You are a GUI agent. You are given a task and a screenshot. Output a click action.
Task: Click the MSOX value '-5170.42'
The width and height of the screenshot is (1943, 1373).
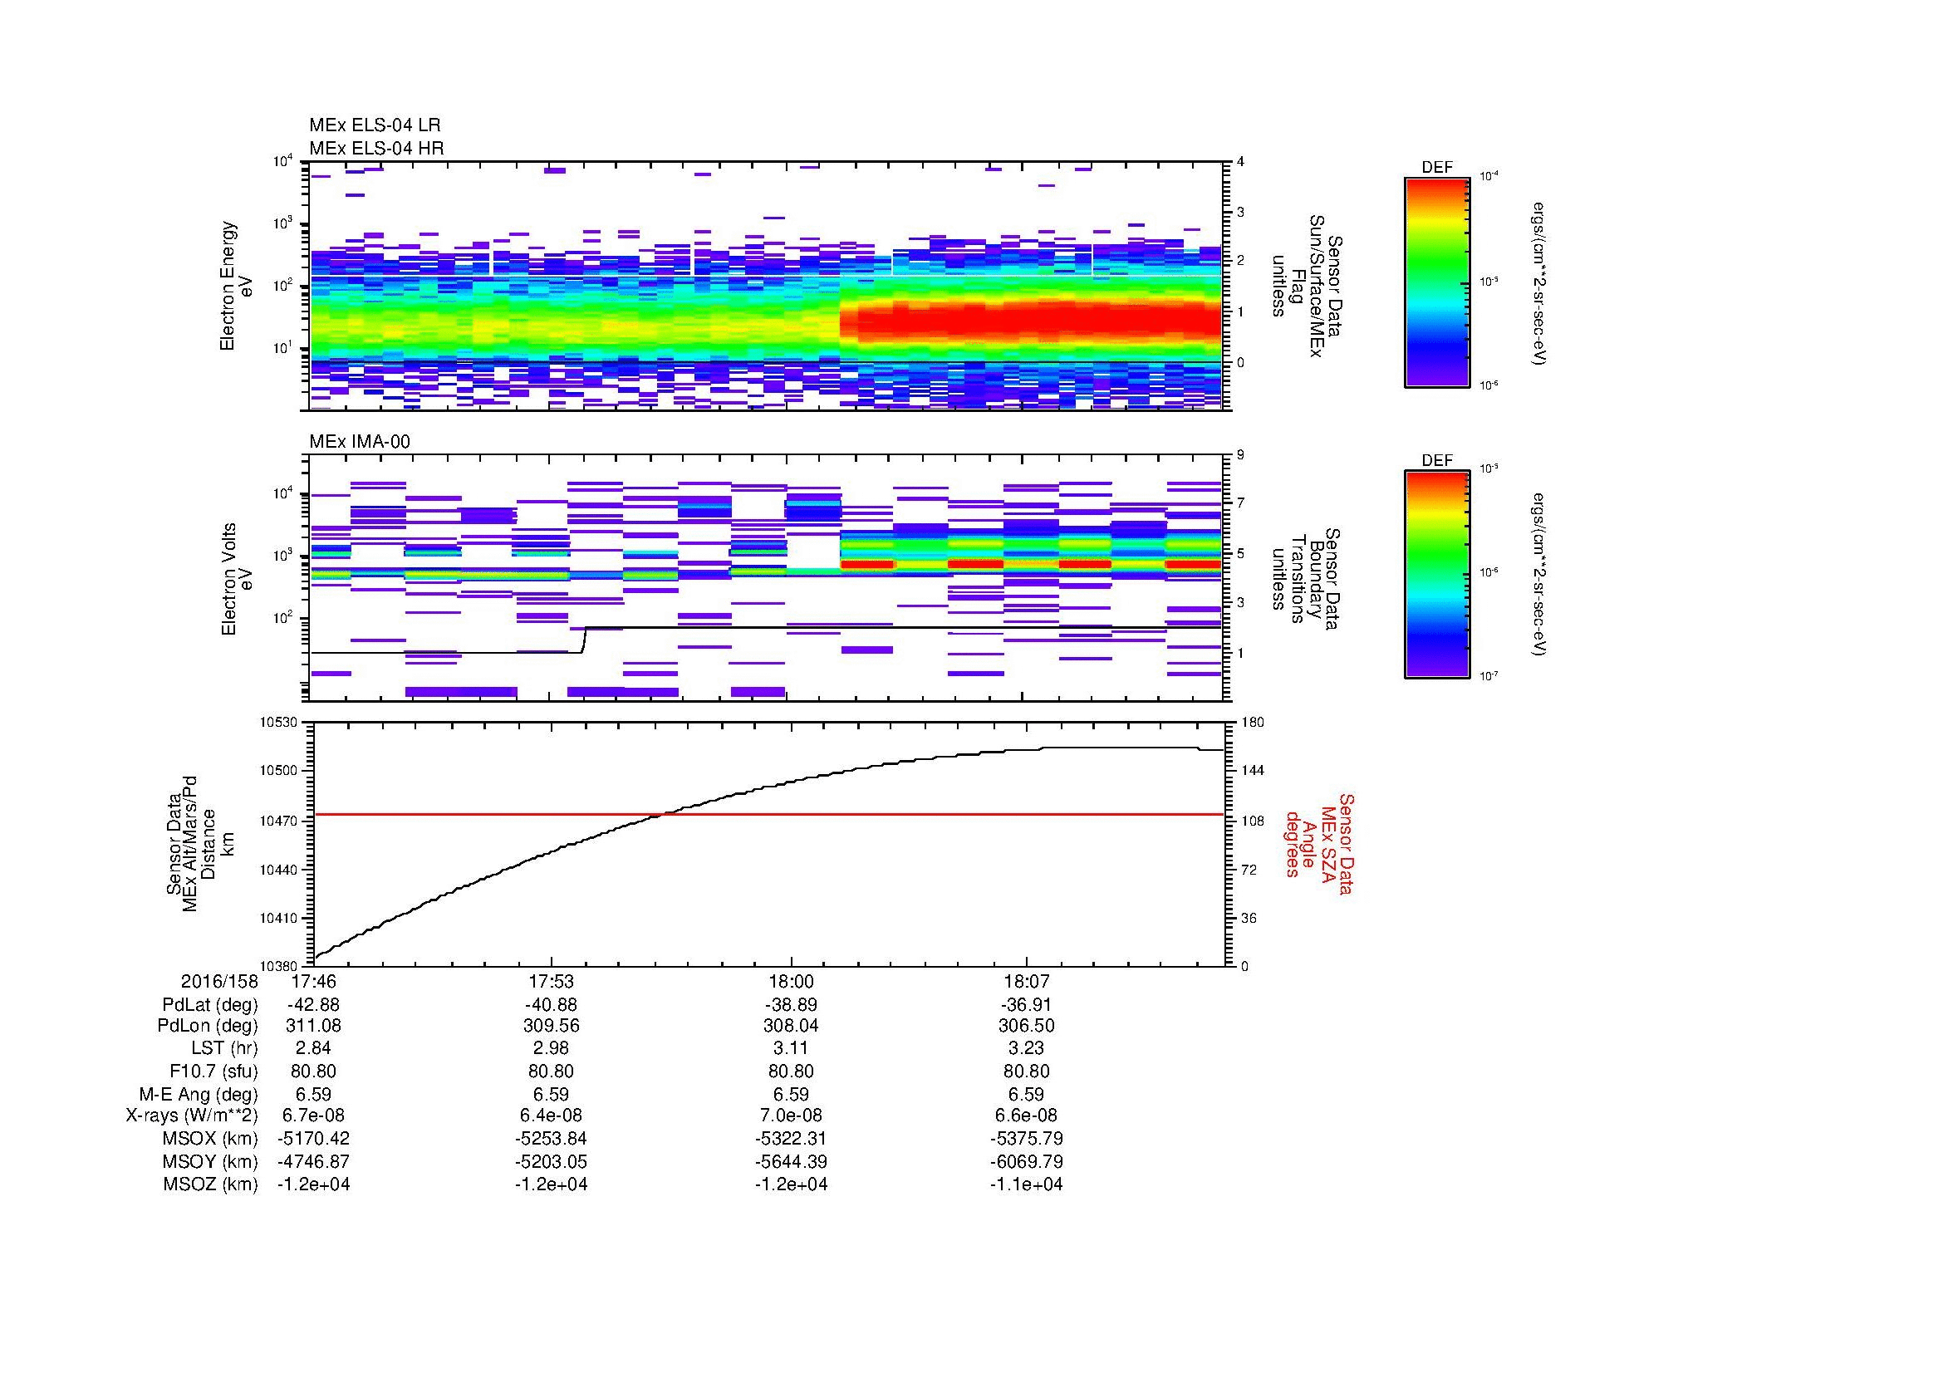pos(313,1139)
